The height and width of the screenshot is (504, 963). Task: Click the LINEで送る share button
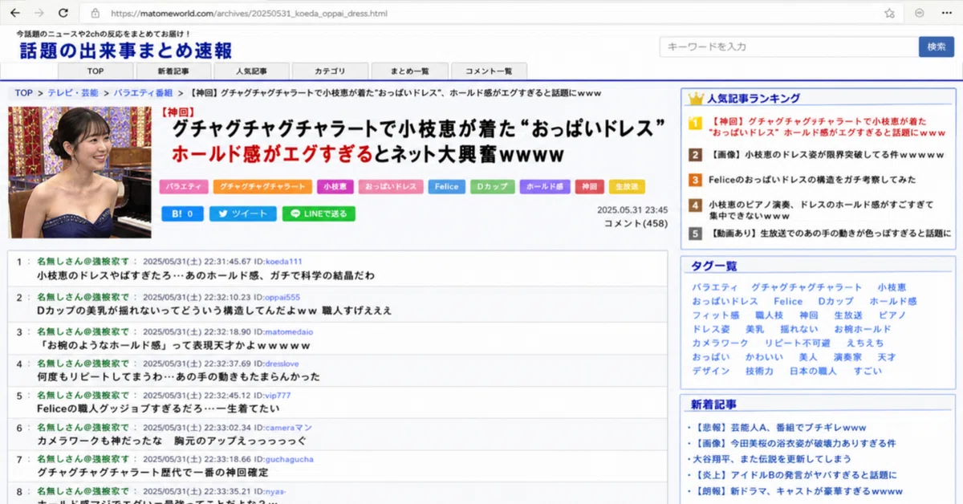click(x=319, y=214)
